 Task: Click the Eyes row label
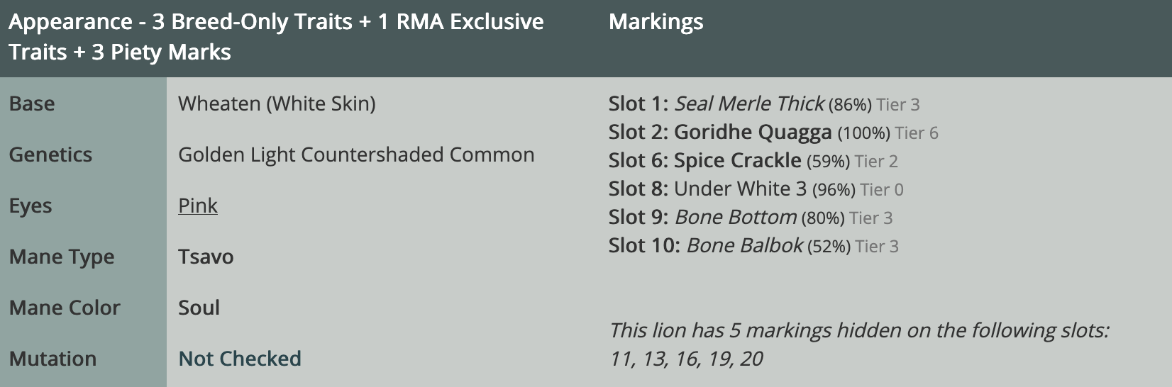click(x=31, y=206)
